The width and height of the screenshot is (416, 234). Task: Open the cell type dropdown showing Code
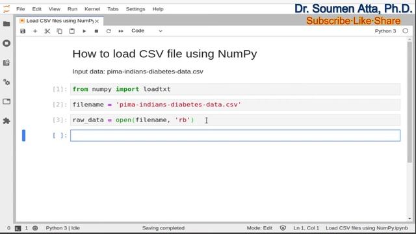(x=147, y=31)
